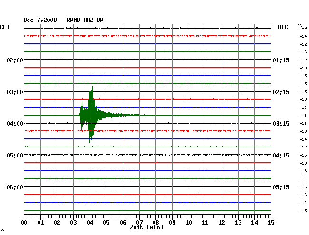The width and height of the screenshot is (309, 235).
Task: Click minute label 15 on the axis
Action: click(x=271, y=223)
